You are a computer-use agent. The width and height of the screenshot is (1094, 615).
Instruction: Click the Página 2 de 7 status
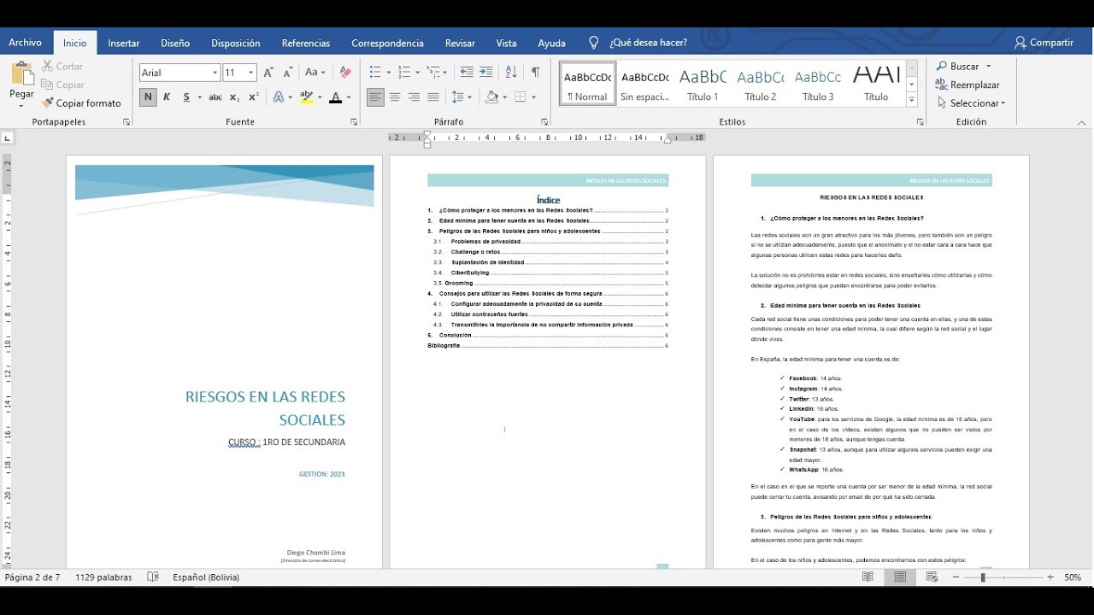click(32, 577)
